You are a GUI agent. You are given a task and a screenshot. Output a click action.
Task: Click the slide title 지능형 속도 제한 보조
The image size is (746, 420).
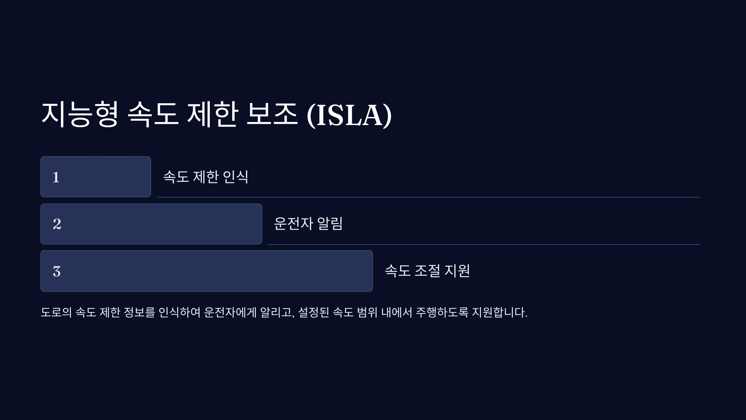pos(169,114)
